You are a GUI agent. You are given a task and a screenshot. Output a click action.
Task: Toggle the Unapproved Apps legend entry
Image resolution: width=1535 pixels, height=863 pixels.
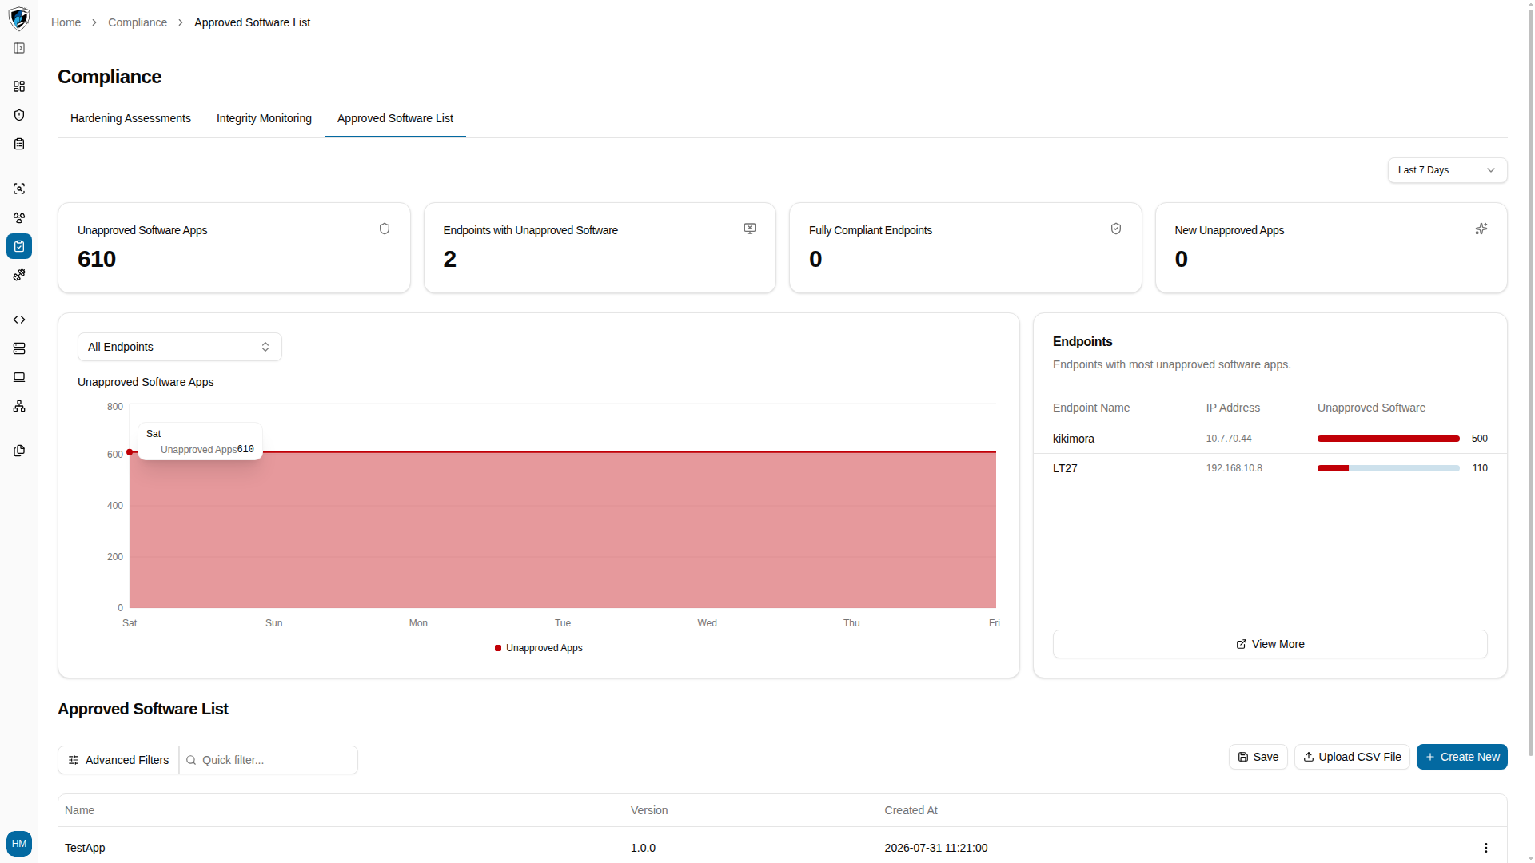(539, 648)
